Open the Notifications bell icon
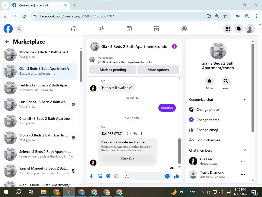Image resolution: width=262 pixels, height=197 pixels. tap(239, 29)
